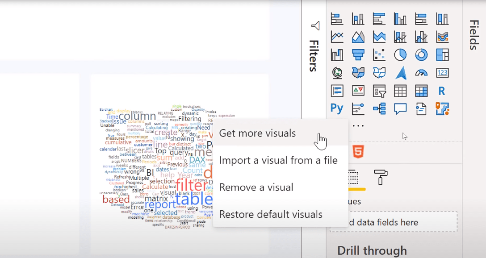Select the Decomposition tree visual
Viewport: 486px width, 258px height.
379,109
